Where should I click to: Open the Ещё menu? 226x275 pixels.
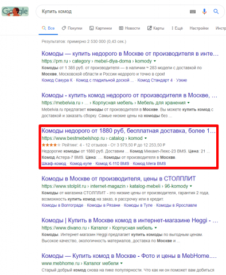(177, 28)
